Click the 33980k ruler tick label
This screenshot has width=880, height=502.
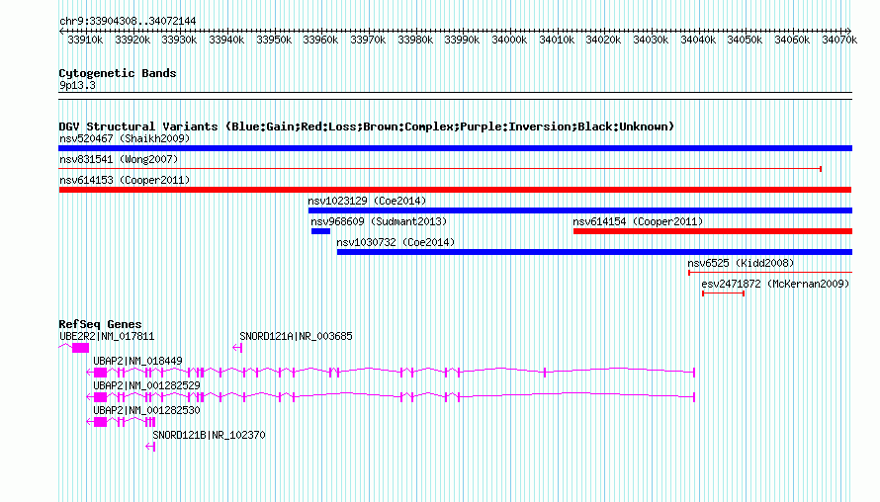pos(415,40)
